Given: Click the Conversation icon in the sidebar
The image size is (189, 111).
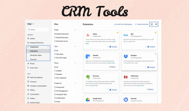Looking at the screenshot, I should click(x=28, y=94).
